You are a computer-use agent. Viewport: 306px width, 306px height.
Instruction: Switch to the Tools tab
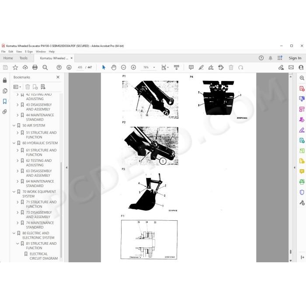point(24,58)
